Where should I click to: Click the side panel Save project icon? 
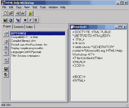[6, 69]
